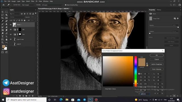
Task: Select the S radio button in Color Picker
Action: tap(139, 77)
